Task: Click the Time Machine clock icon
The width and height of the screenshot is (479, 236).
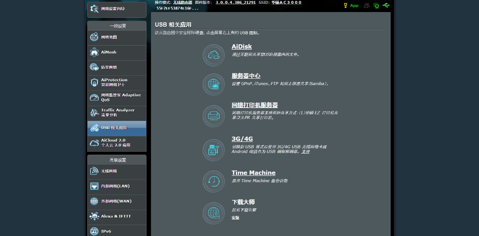Action: pos(214,181)
